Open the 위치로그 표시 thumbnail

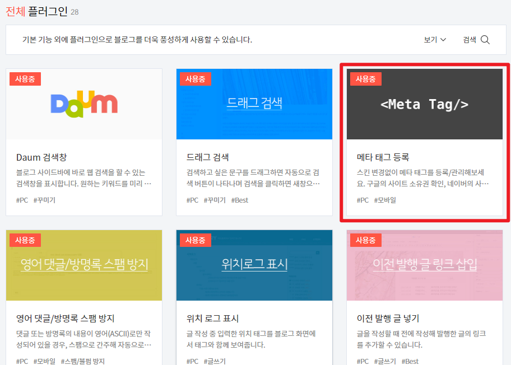(x=254, y=265)
